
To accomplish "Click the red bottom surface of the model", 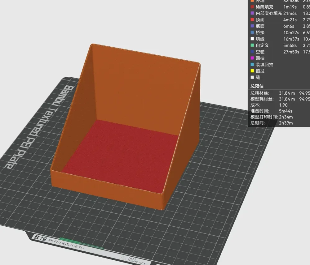I will (122, 156).
